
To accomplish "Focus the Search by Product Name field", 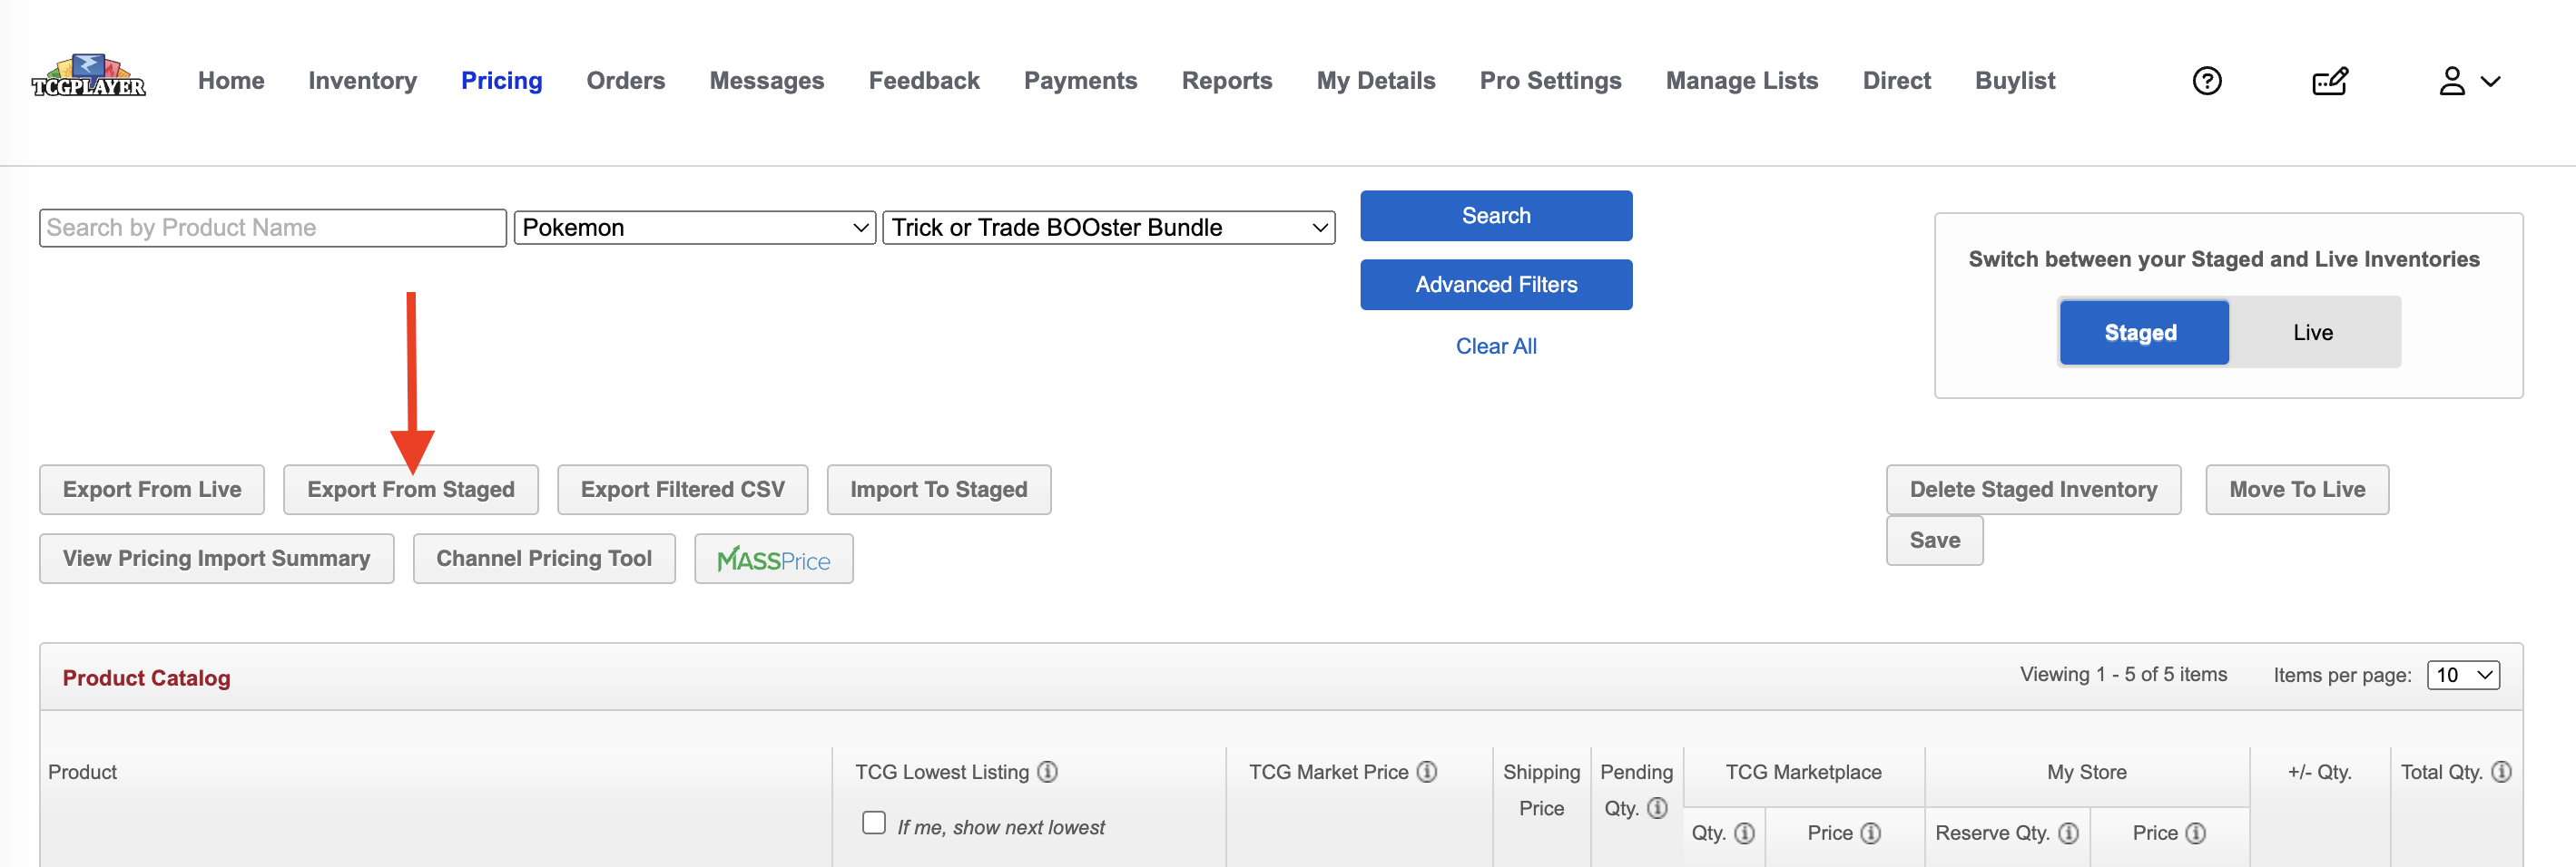I will pos(273,228).
